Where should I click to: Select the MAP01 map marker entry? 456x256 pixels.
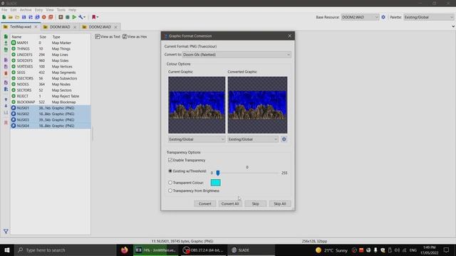click(51, 43)
